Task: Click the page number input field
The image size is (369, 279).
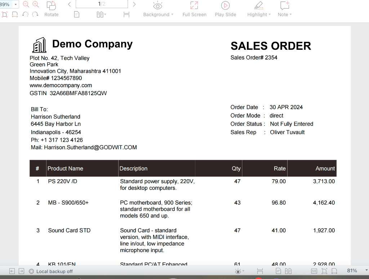Action: (102, 4)
